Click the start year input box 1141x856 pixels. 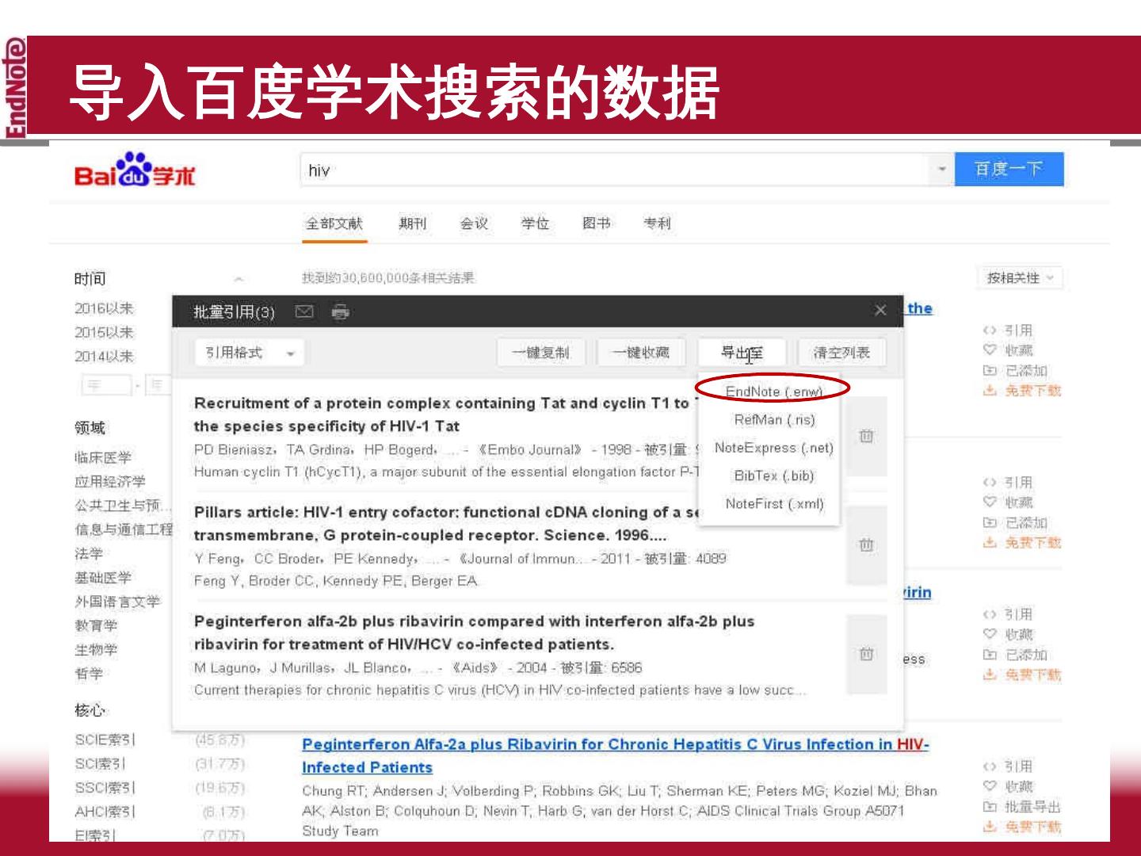point(105,385)
